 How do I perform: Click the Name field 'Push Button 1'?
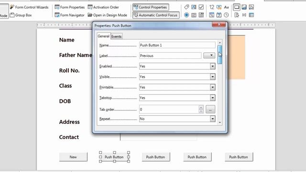[177, 45]
